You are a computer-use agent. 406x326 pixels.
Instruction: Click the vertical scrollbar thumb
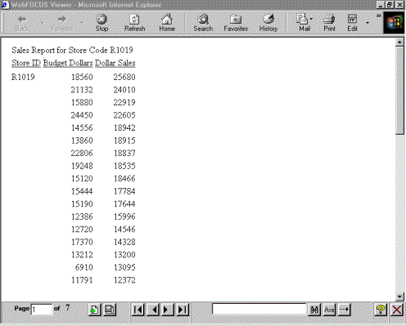click(x=399, y=90)
